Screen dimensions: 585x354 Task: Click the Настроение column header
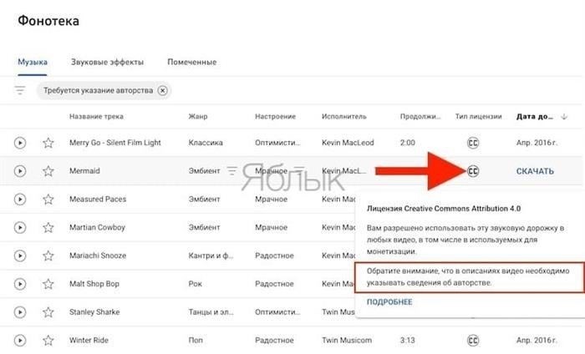click(x=275, y=117)
